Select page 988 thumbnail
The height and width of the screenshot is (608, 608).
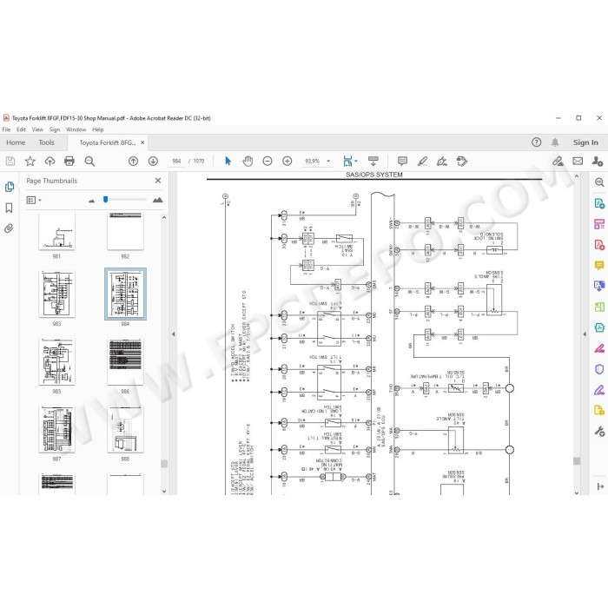pyautogui.click(x=125, y=429)
